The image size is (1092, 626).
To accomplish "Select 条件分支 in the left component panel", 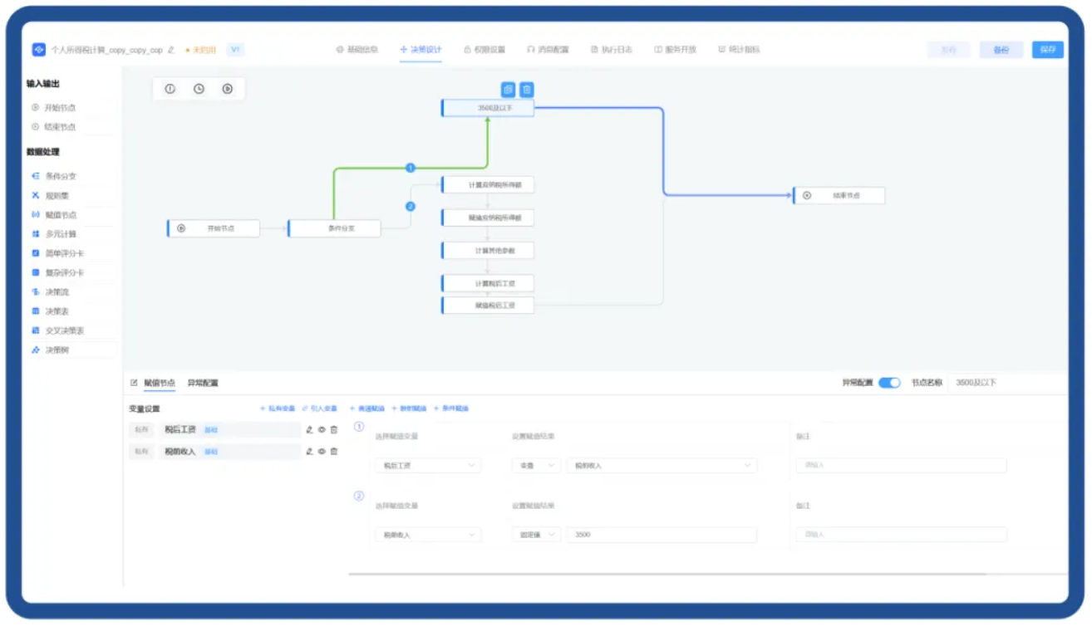I will point(60,176).
